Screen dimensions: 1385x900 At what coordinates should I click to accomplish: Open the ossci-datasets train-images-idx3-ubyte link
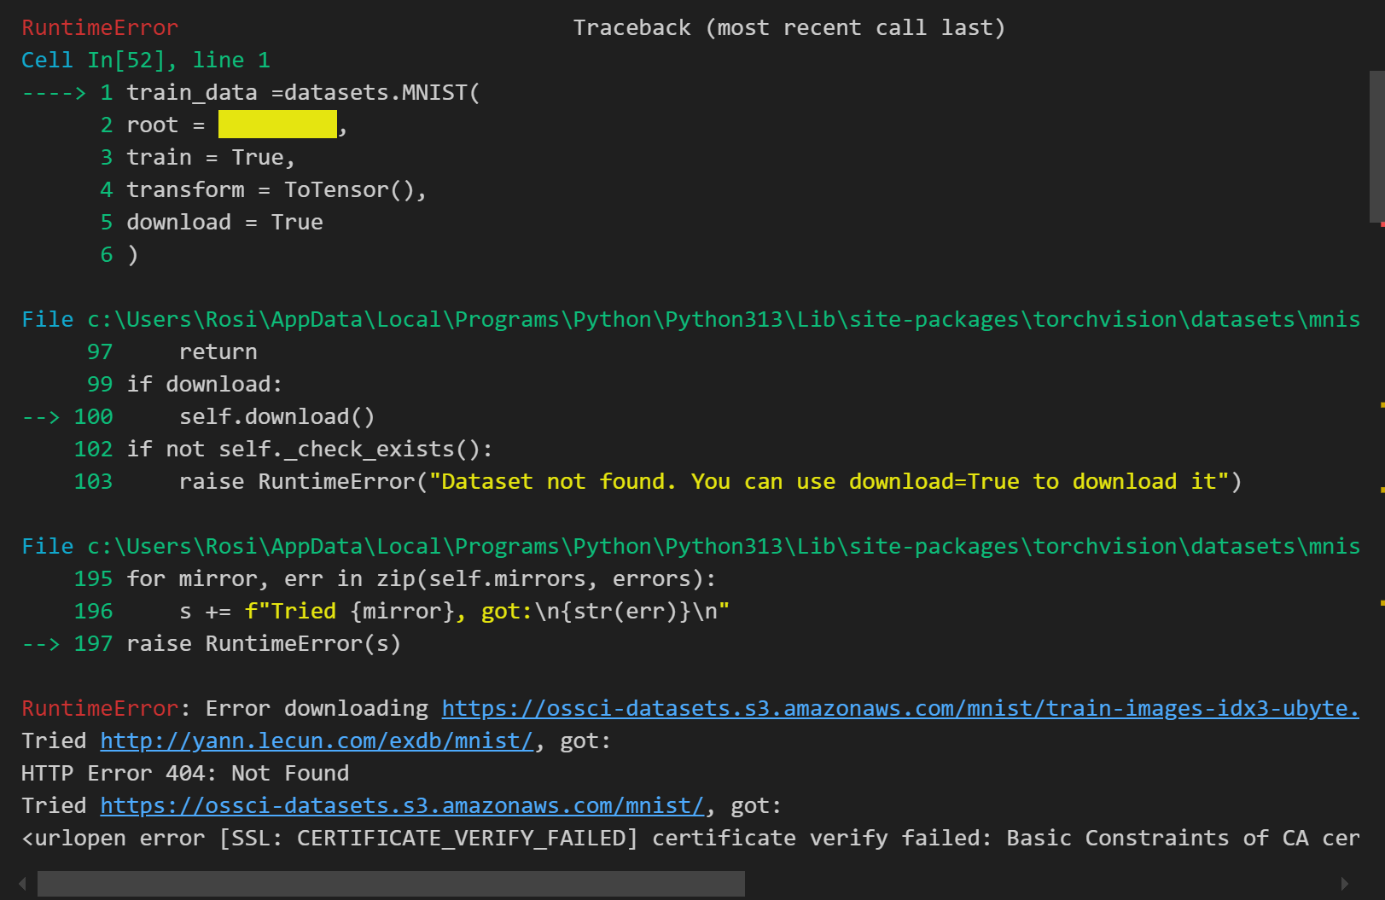(x=900, y=709)
